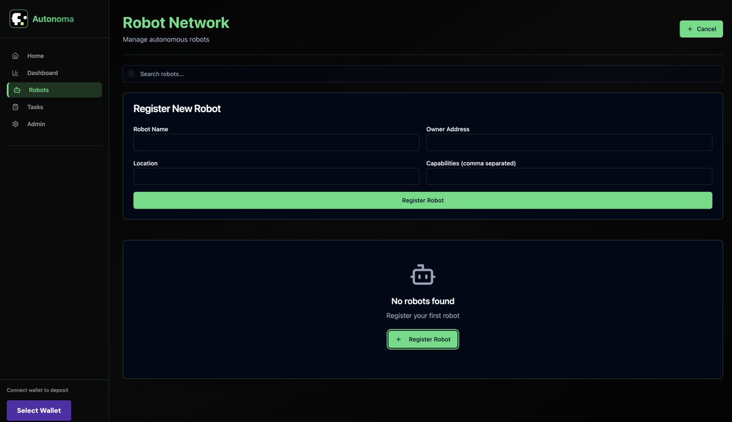Click the Owner Address field label
The width and height of the screenshot is (732, 422).
448,129
